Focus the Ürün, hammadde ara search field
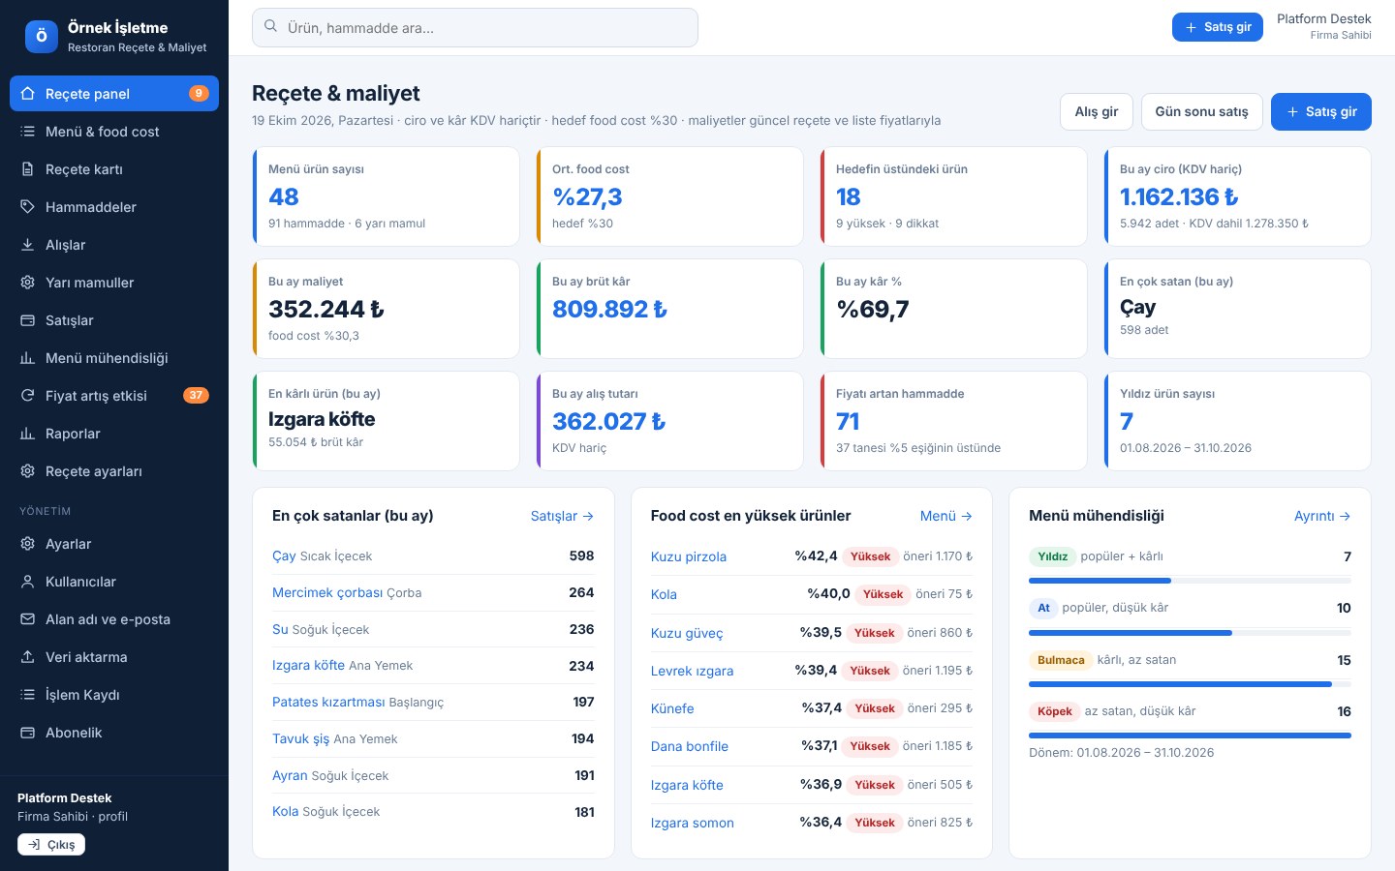 click(x=475, y=27)
